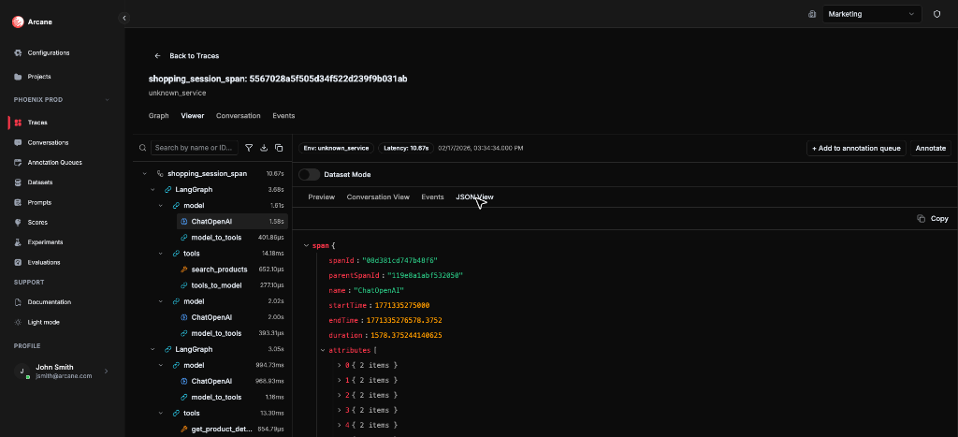
Task: Click the magnifier icon in the span search
Action: point(142,148)
